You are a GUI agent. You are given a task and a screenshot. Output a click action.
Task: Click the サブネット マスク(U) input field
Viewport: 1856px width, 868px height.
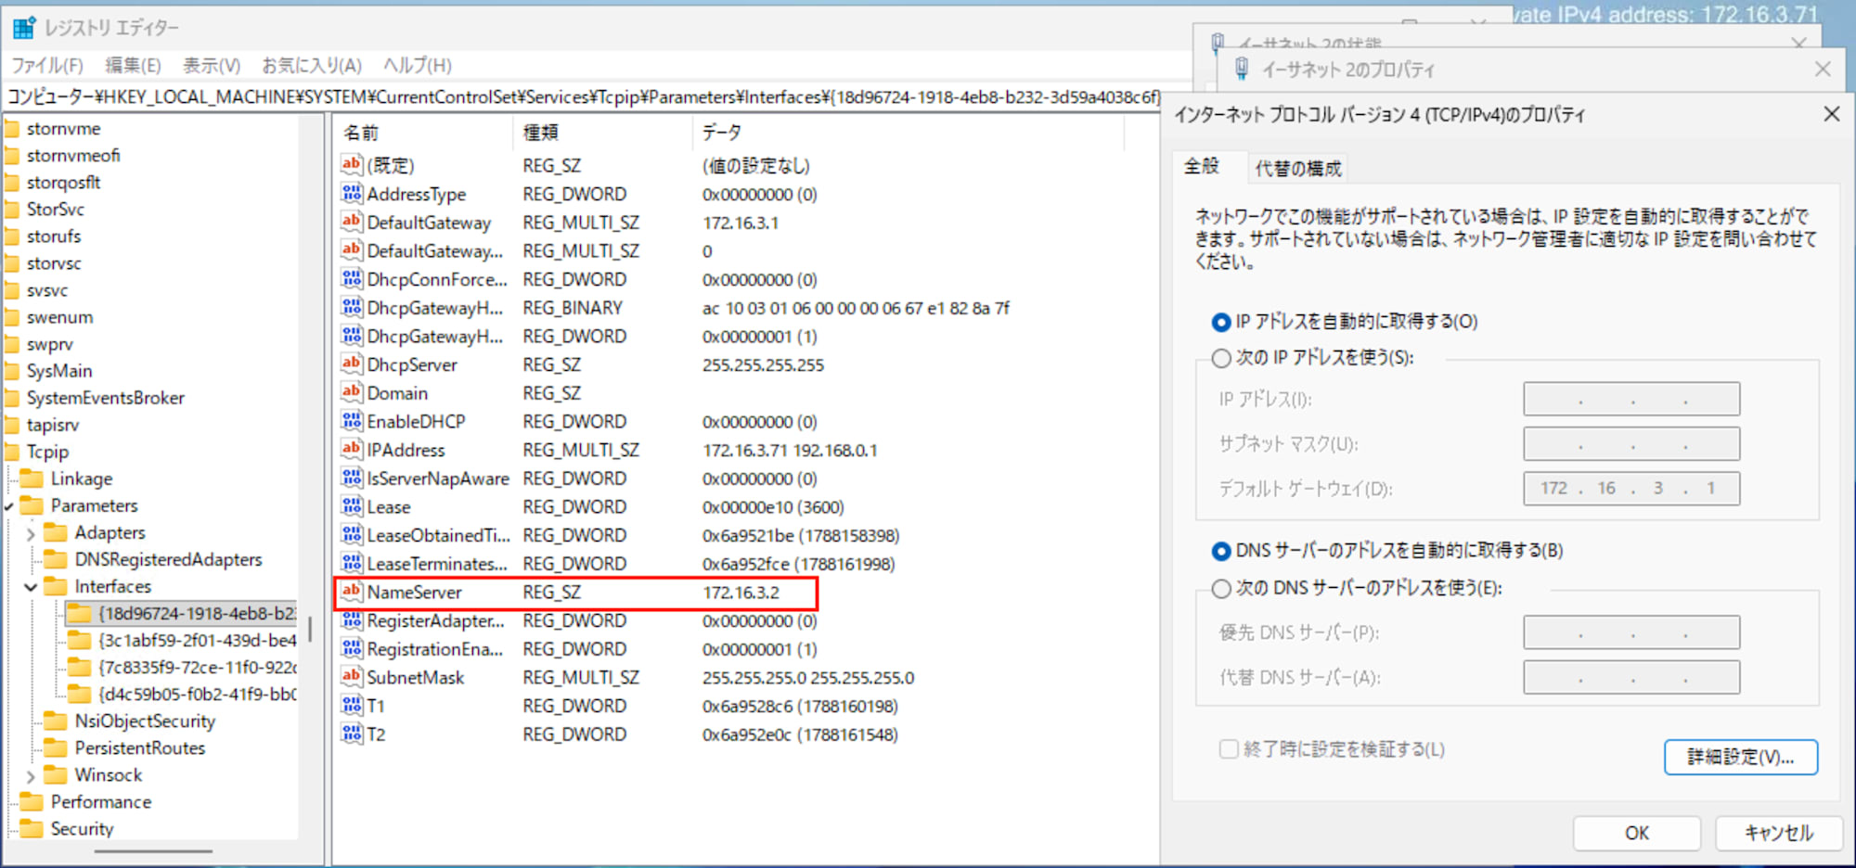click(1631, 443)
